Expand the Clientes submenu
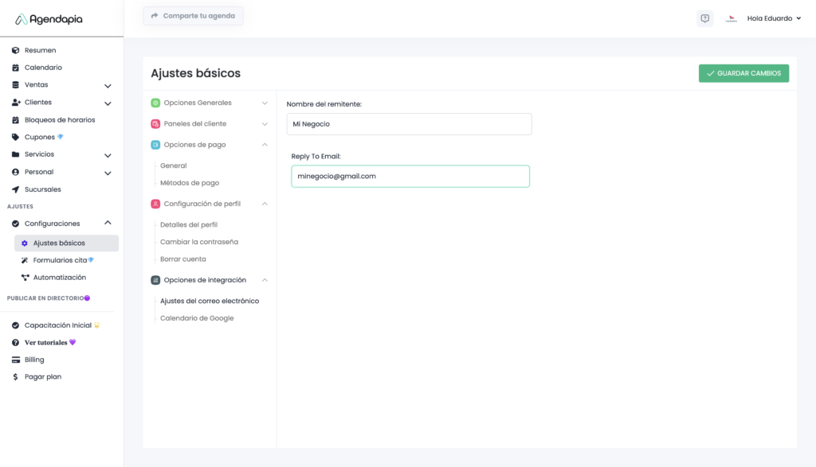816x467 pixels. (x=108, y=103)
